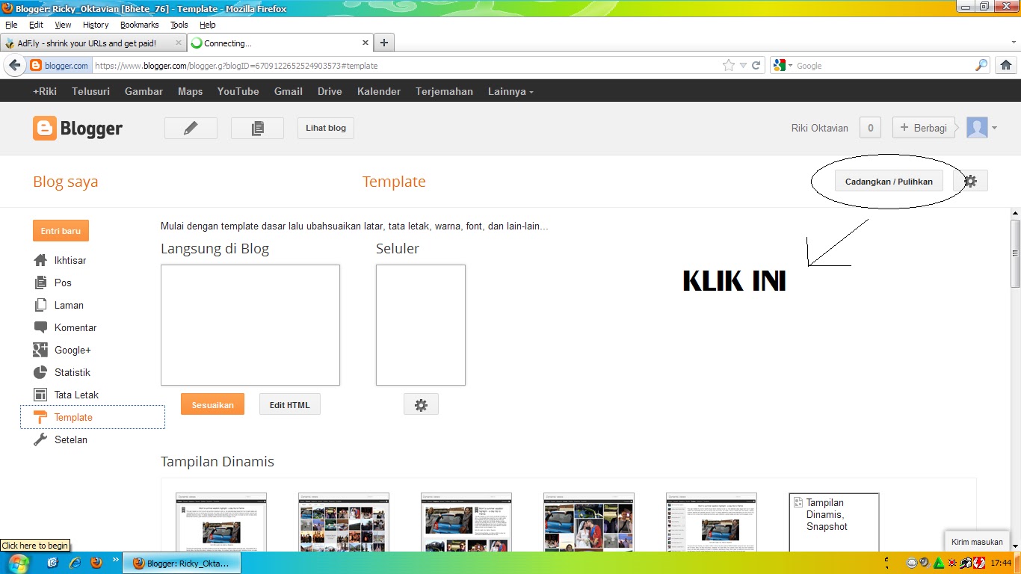Image resolution: width=1021 pixels, height=574 pixels.
Task: Select the Langsung di Blog preview thumbnail
Action: [250, 325]
